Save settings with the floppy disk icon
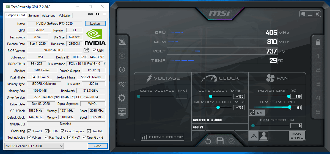 tap(220, 141)
